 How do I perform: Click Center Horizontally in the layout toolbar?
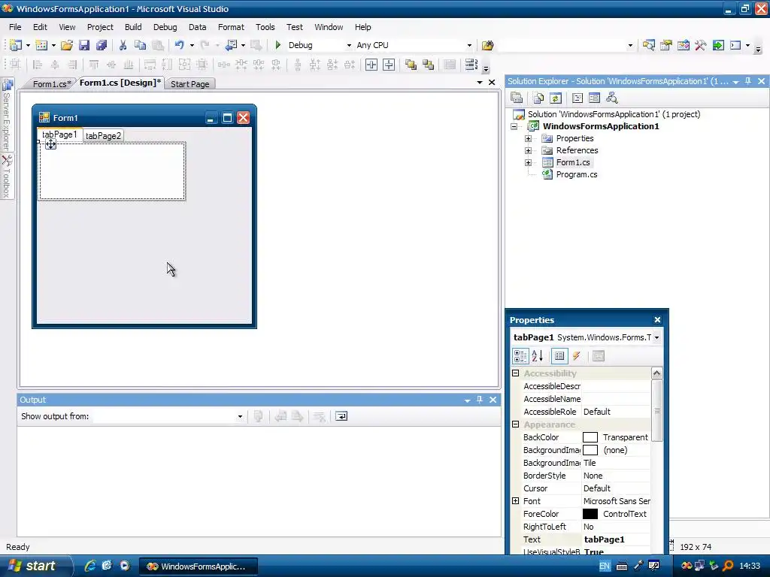click(371, 65)
